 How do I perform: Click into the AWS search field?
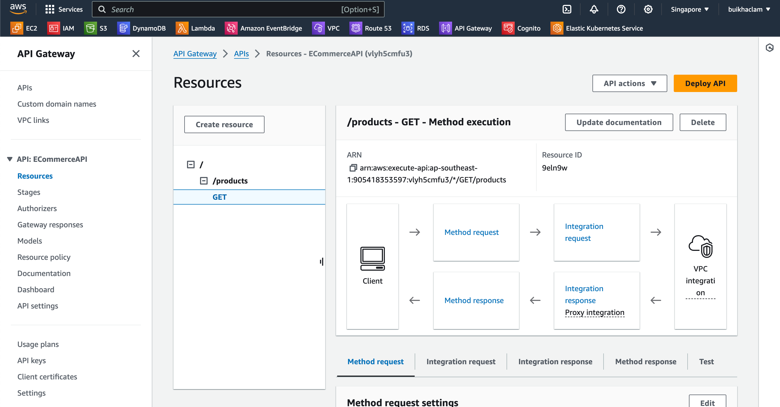click(x=238, y=9)
